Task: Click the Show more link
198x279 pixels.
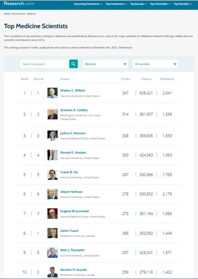Action: click(125, 48)
